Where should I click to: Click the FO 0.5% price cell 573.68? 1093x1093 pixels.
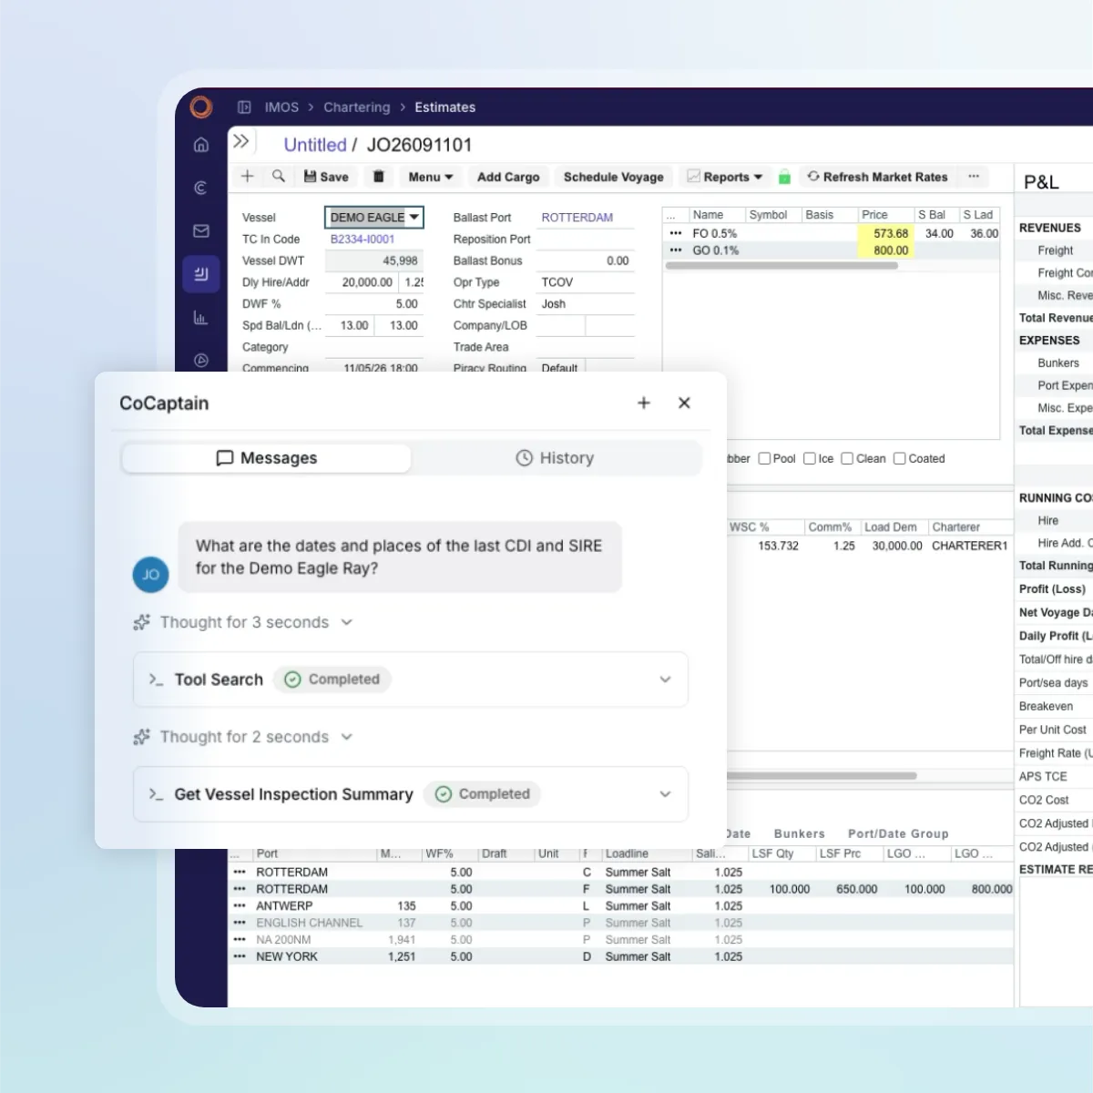[x=884, y=234]
